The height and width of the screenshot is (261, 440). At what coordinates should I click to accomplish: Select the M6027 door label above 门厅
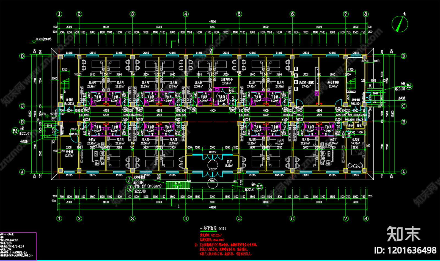pos(212,152)
